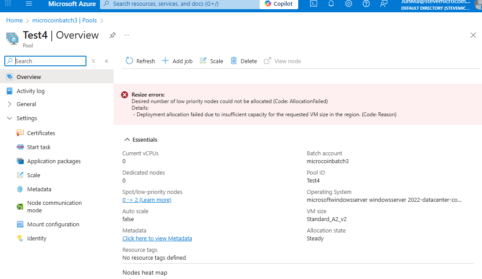Open the Azure portal waffle menu

click(8, 4)
